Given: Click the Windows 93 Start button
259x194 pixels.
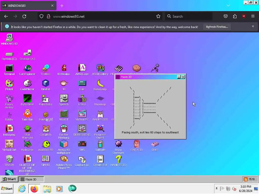Looking at the screenshot, I should (9, 179).
